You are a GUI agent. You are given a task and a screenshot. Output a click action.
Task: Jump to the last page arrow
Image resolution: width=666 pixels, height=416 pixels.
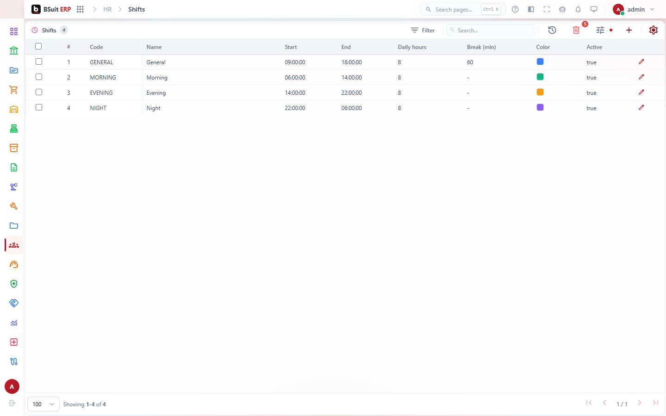click(x=655, y=403)
